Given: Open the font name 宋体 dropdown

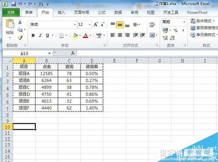Looking at the screenshot, I should coord(75,24).
